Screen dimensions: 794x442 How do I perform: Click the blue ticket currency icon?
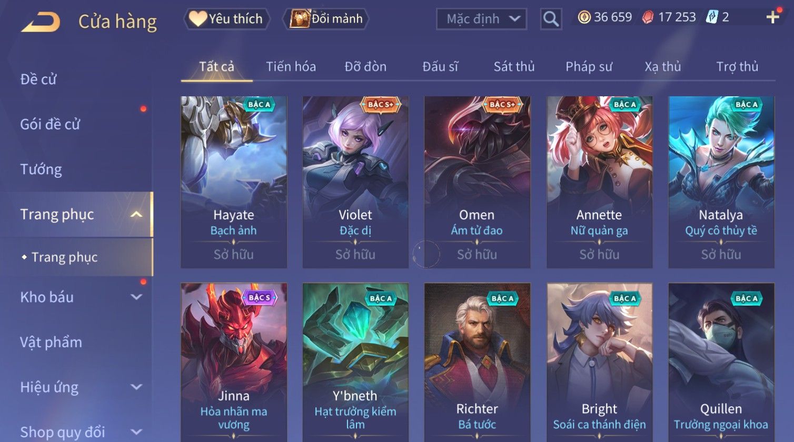pos(712,17)
